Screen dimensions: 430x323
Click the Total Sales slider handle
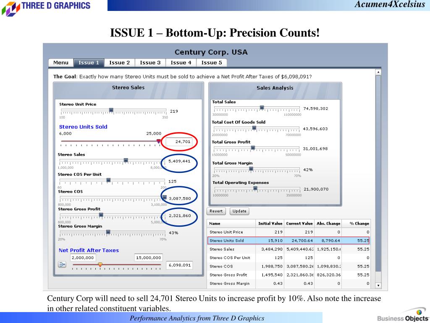coord(262,108)
